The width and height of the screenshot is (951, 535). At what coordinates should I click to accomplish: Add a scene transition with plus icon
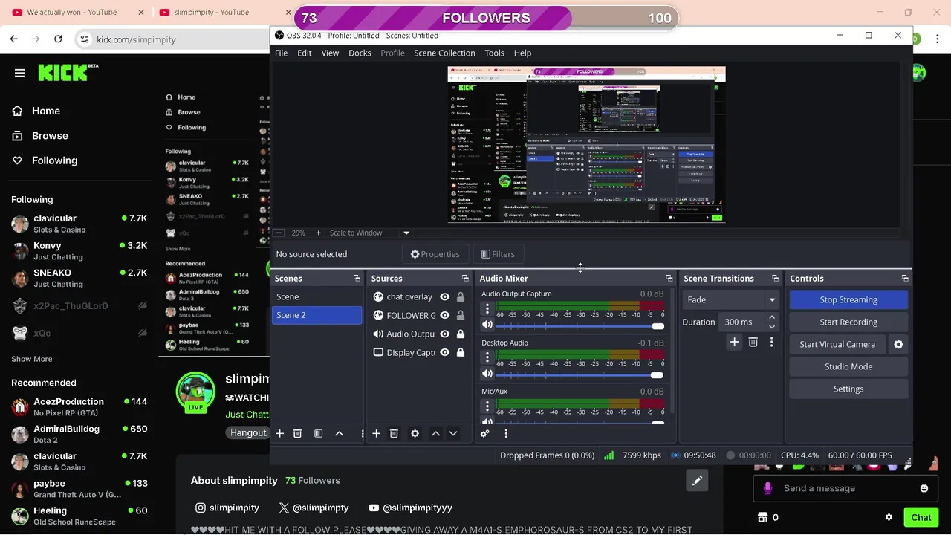pos(734,342)
